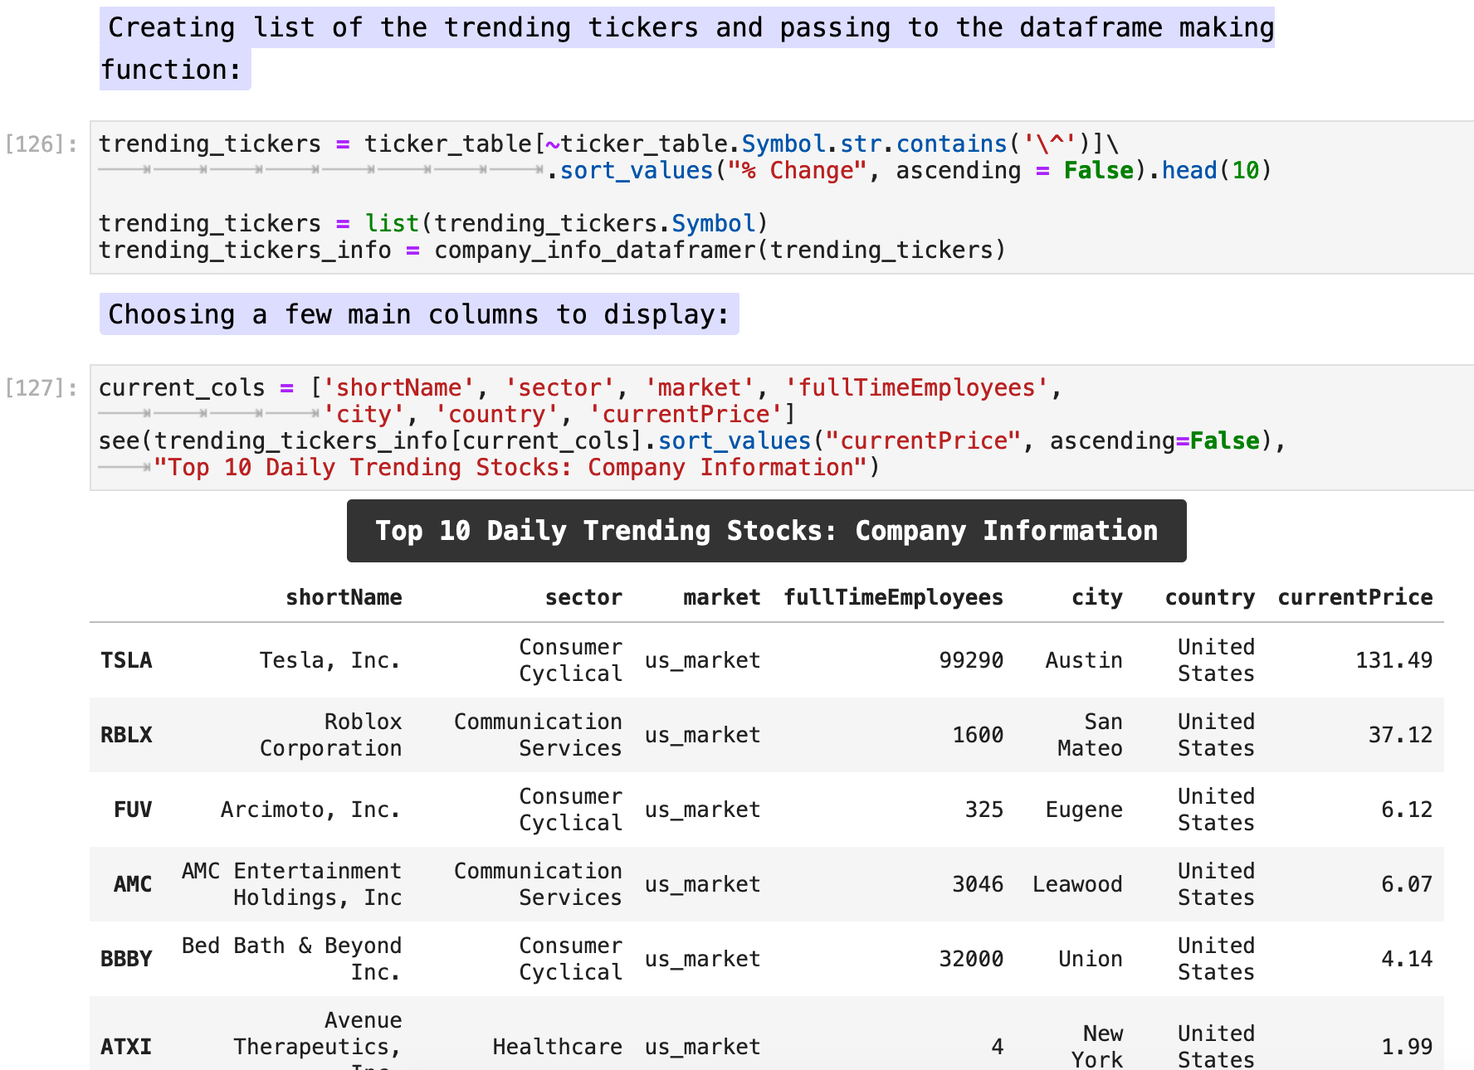Click the market column header
This screenshot has height=1070, width=1474.
[721, 597]
